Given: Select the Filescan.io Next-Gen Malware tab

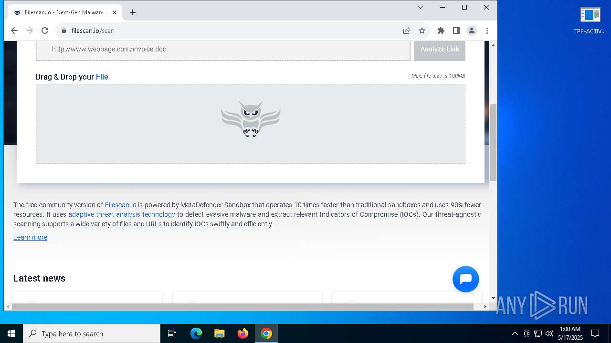Looking at the screenshot, I should (64, 12).
